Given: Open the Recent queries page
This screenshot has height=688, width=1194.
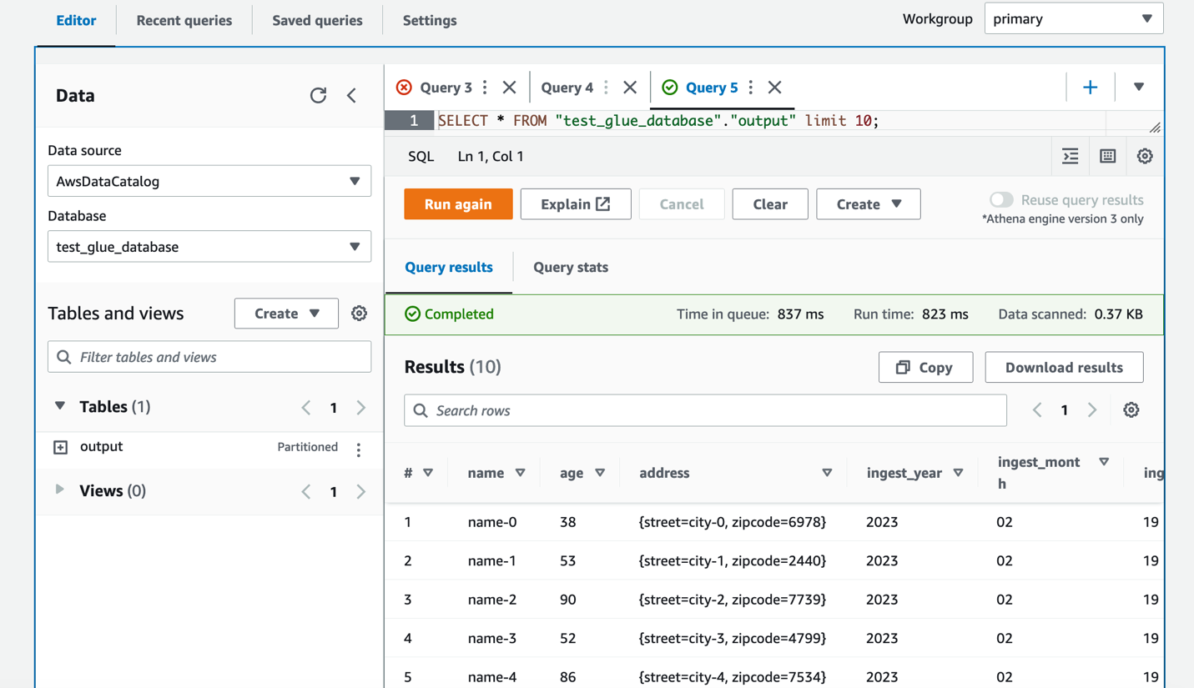Looking at the screenshot, I should tap(184, 20).
